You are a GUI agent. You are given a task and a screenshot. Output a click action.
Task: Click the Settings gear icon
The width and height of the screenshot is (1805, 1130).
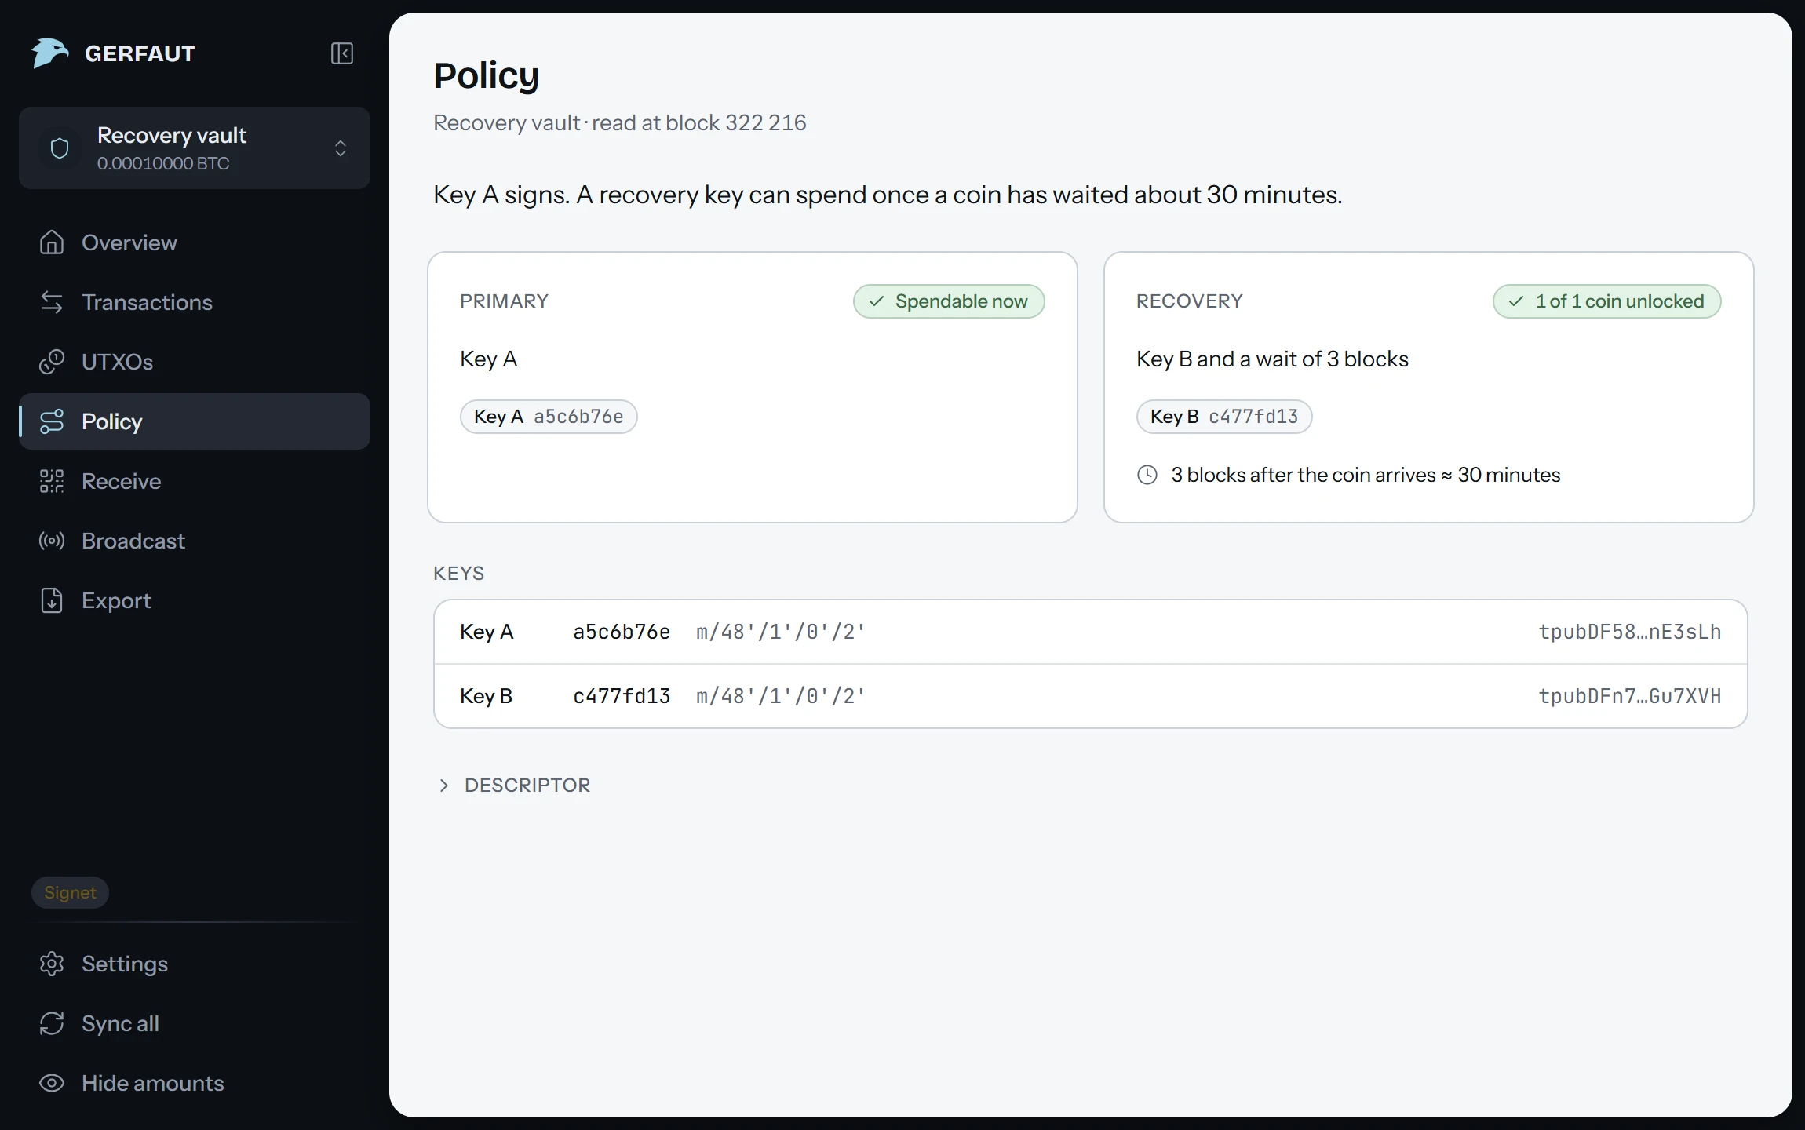coord(52,964)
